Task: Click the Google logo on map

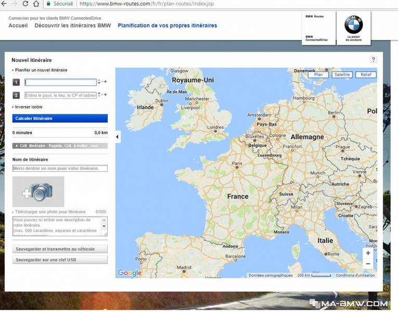Action: 130,272
